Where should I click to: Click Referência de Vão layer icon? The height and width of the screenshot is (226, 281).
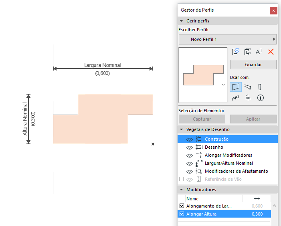198,179
